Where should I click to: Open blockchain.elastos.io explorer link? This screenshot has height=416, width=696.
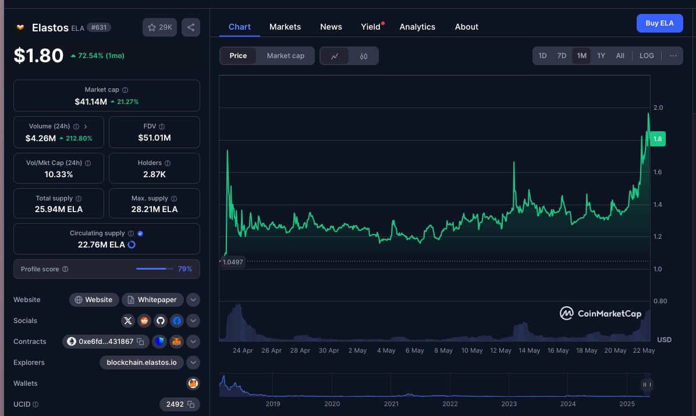click(141, 363)
